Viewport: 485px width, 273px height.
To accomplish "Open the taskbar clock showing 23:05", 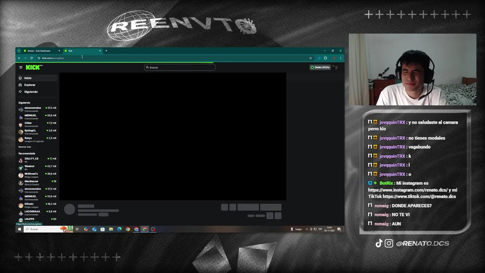I will point(329,229).
